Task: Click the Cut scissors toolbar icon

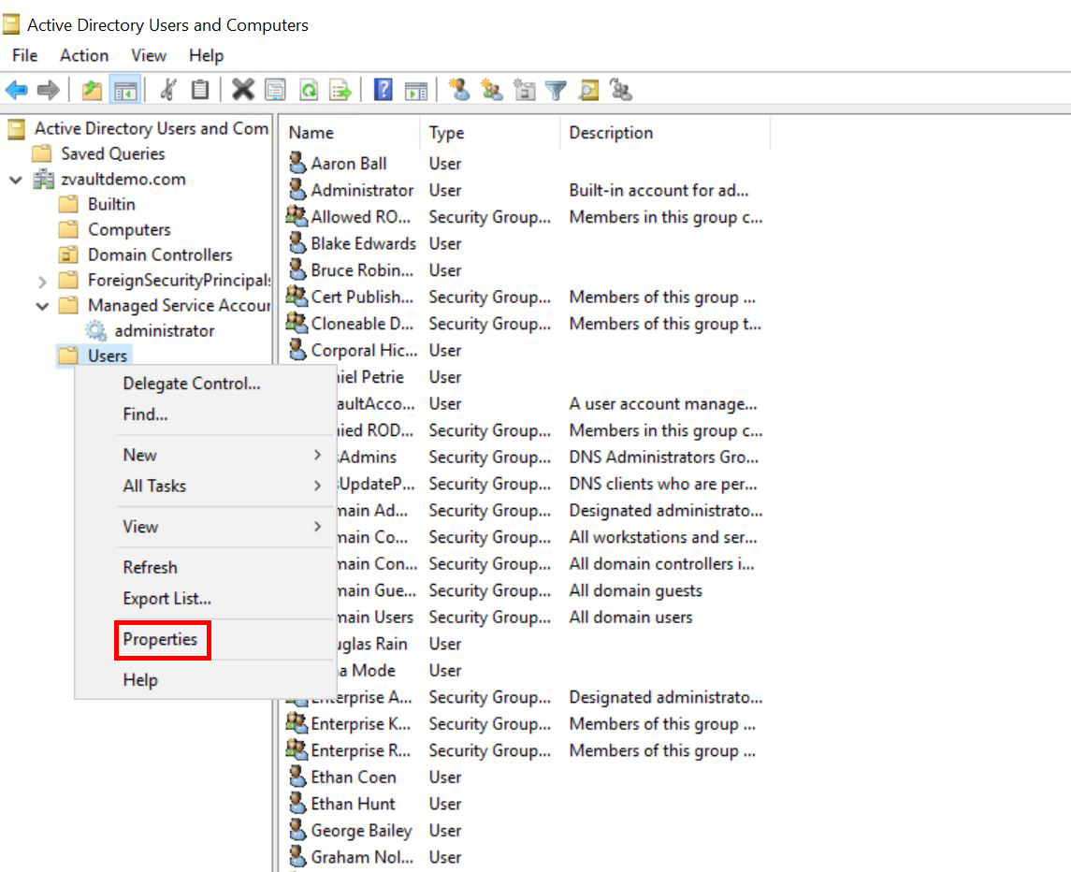Action: point(168,90)
